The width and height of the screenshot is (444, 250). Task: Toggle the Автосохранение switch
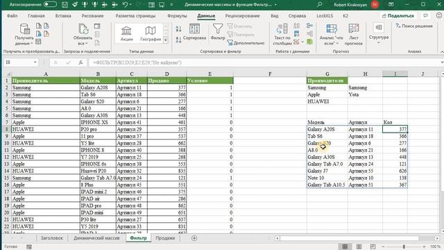pos(50,4)
